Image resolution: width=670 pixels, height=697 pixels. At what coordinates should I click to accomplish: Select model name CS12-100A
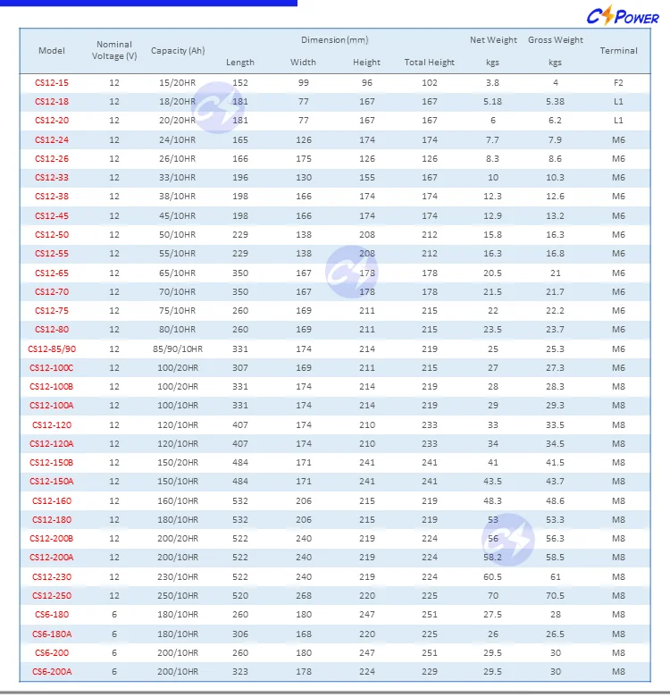(52, 406)
